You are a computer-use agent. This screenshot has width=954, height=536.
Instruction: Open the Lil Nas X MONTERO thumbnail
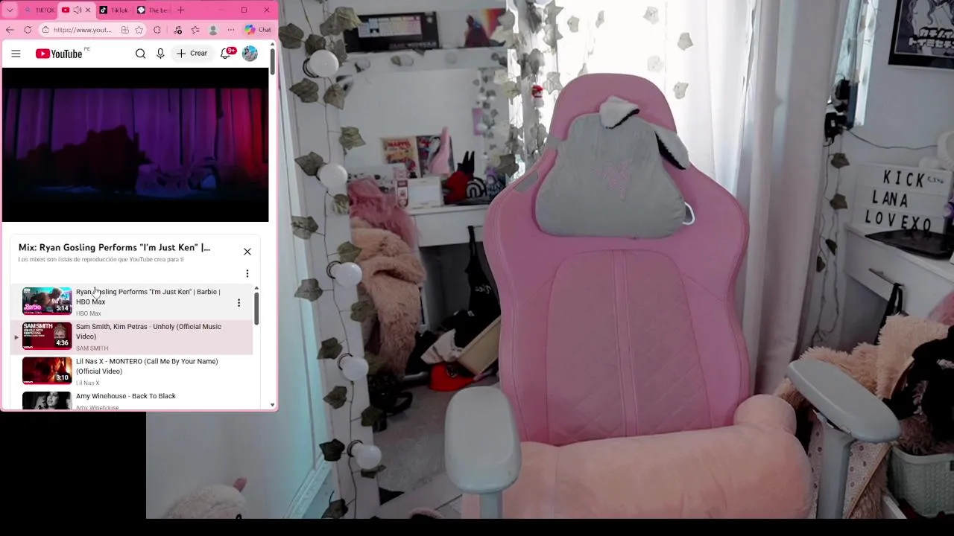pyautogui.click(x=47, y=371)
